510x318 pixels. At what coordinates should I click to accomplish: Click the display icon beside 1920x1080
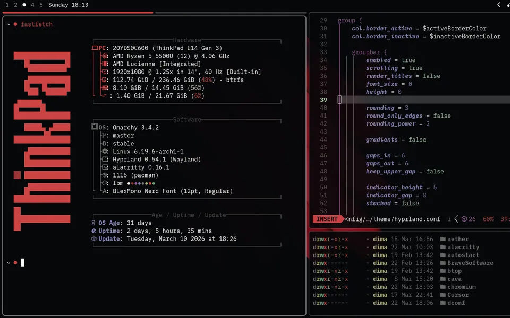105,72
